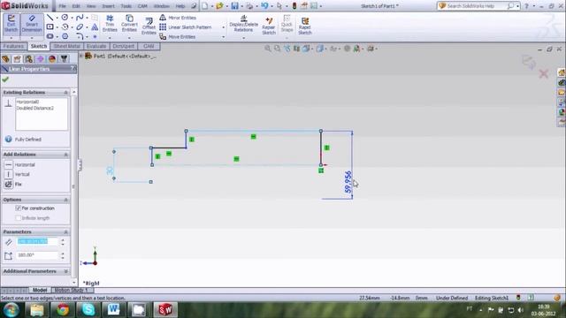Activate the Smart Dimension tool

pyautogui.click(x=32, y=24)
